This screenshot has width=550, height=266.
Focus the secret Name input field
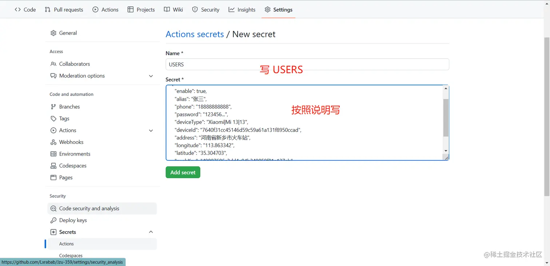click(307, 64)
